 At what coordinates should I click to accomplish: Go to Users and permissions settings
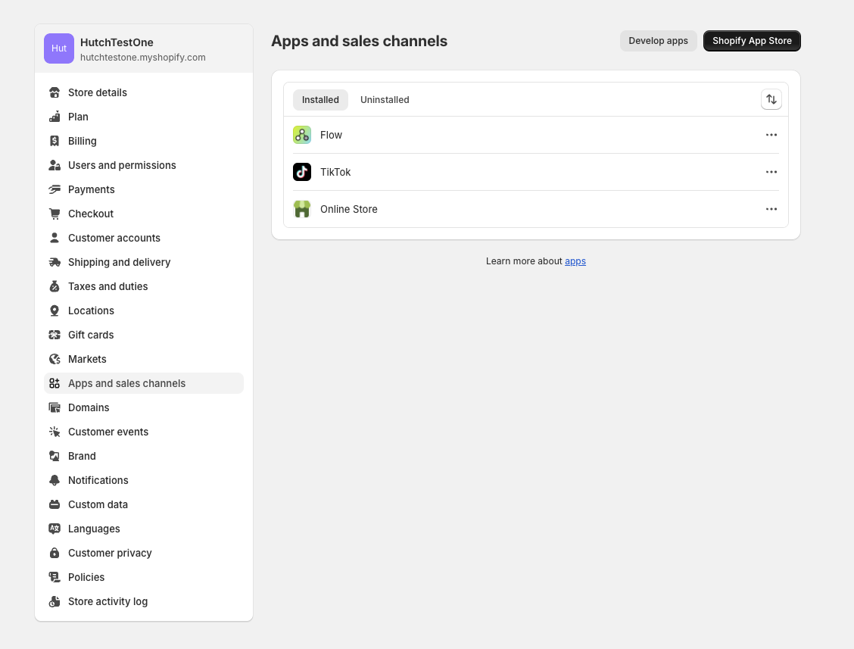(122, 165)
